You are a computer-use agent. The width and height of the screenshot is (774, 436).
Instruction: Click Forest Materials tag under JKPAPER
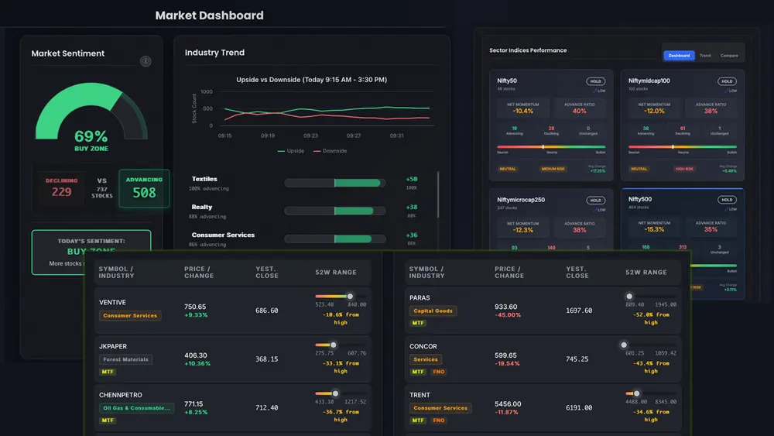[126, 359]
